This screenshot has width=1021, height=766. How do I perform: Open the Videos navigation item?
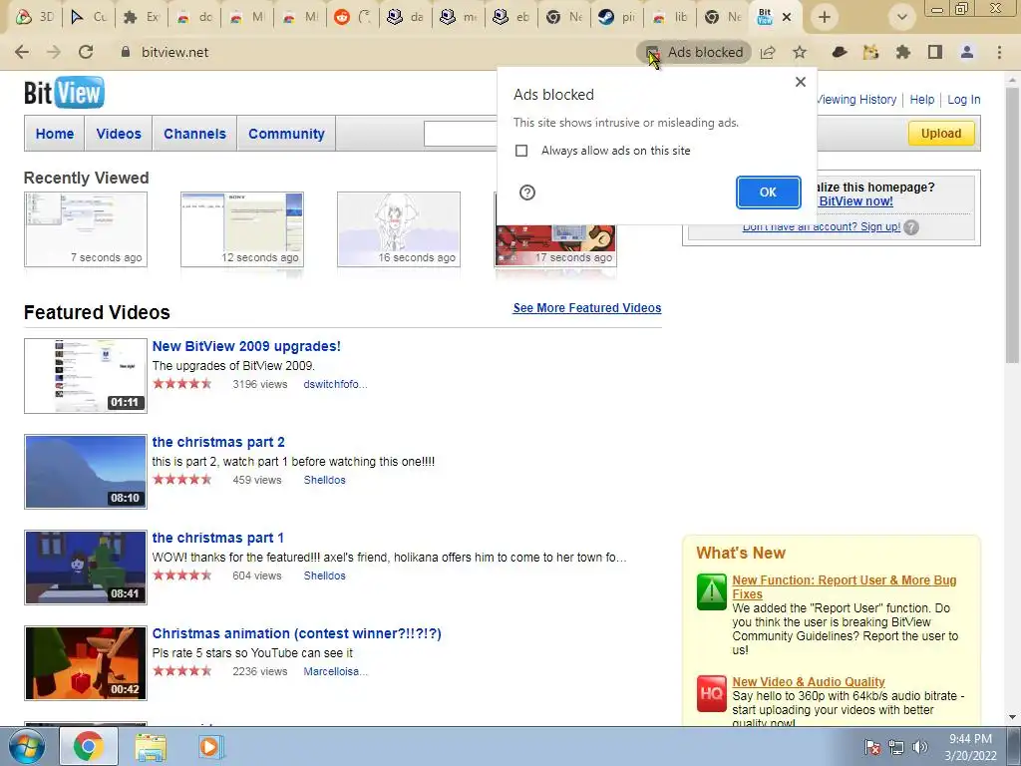[x=119, y=134]
